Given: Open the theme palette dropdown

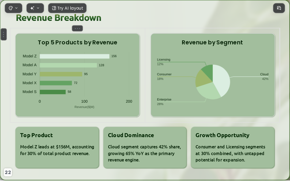Looking at the screenshot, I should (x=13, y=8).
